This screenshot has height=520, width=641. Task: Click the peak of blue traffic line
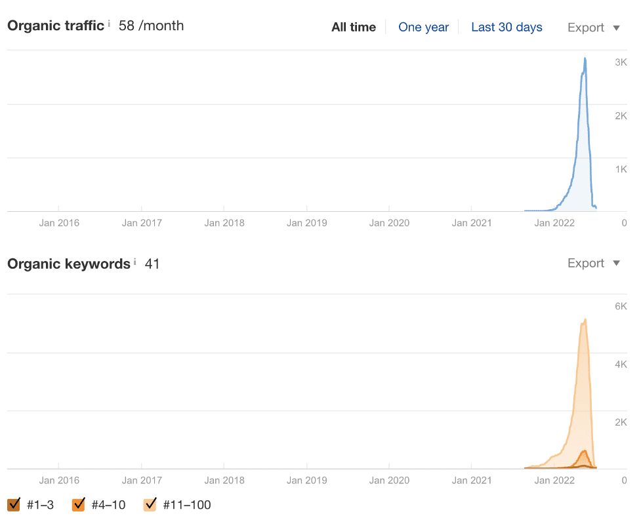(x=585, y=59)
